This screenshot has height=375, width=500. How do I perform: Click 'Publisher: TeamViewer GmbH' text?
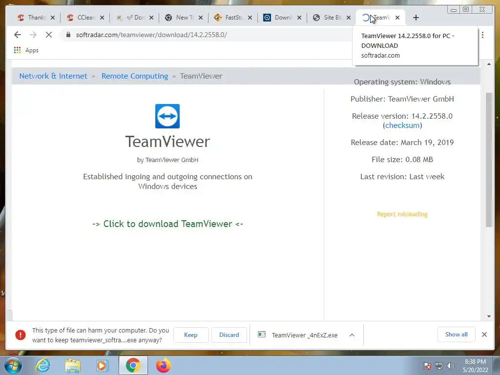click(x=402, y=99)
